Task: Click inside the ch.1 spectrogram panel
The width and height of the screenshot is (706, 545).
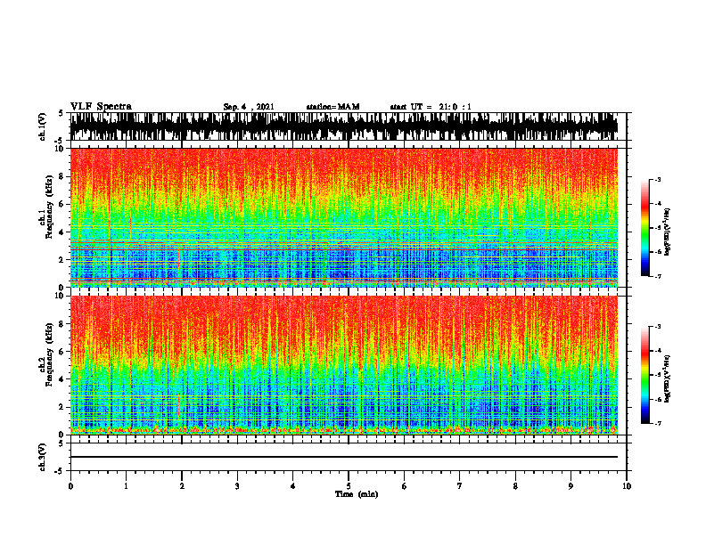Action: click(x=343, y=217)
